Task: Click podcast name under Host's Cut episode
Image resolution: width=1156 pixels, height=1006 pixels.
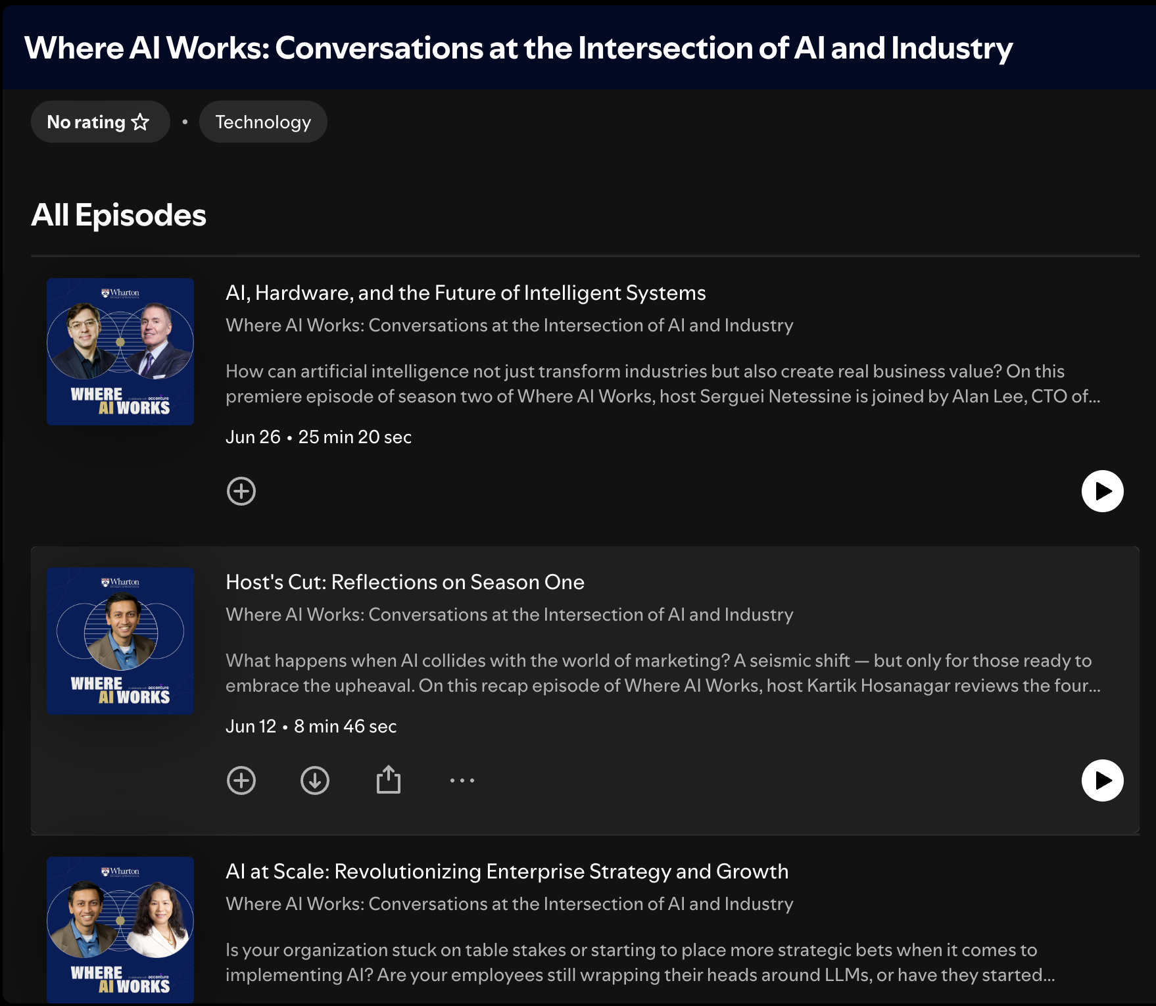Action: point(510,615)
